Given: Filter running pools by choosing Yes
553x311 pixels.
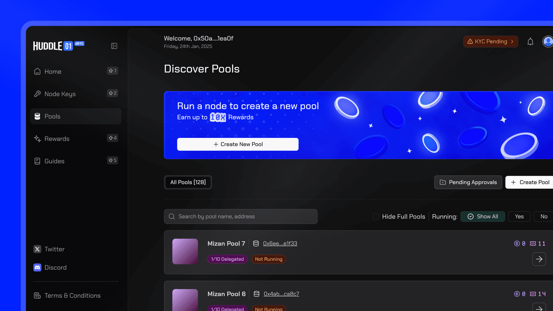Looking at the screenshot, I should (519, 216).
